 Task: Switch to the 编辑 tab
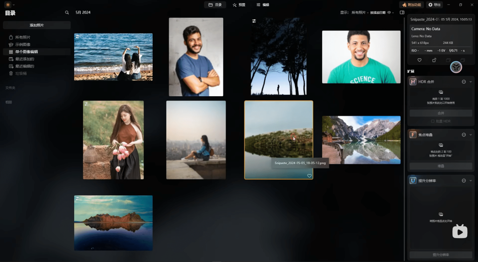tap(263, 5)
